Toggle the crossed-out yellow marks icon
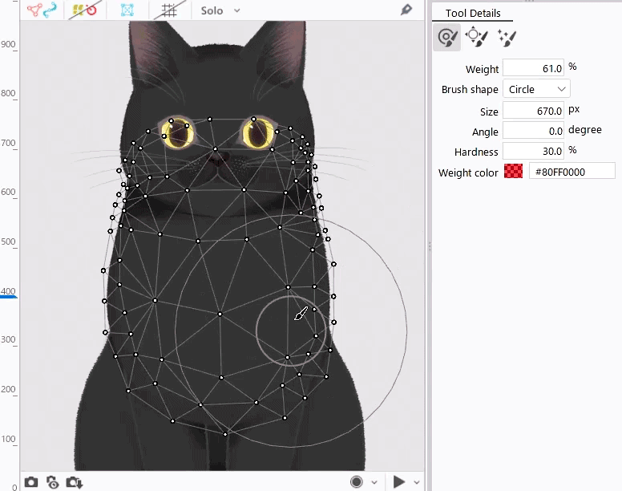This screenshot has width=622, height=491. (83, 10)
